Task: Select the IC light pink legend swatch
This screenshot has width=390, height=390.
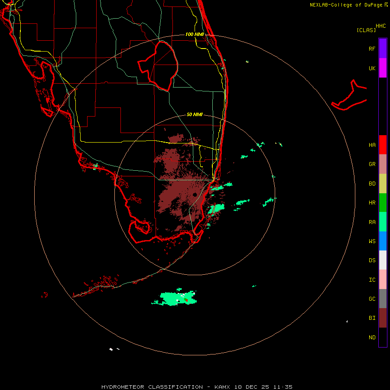Action: click(x=383, y=279)
